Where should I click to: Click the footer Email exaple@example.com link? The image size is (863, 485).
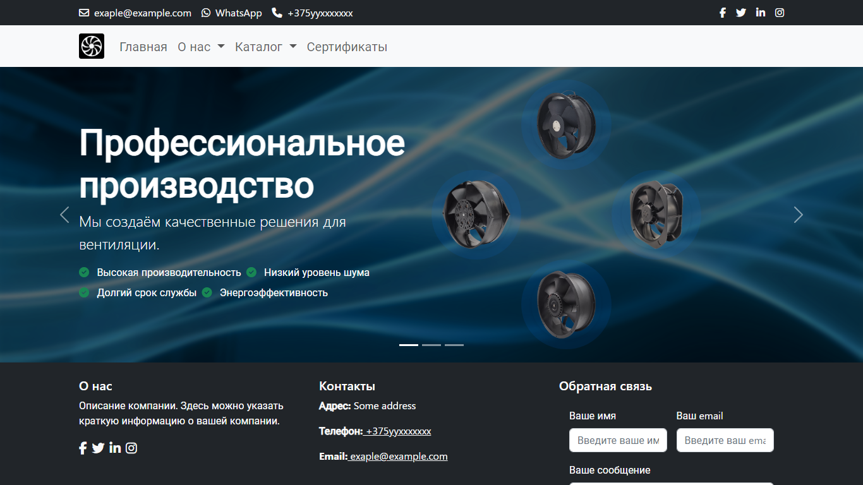point(398,457)
